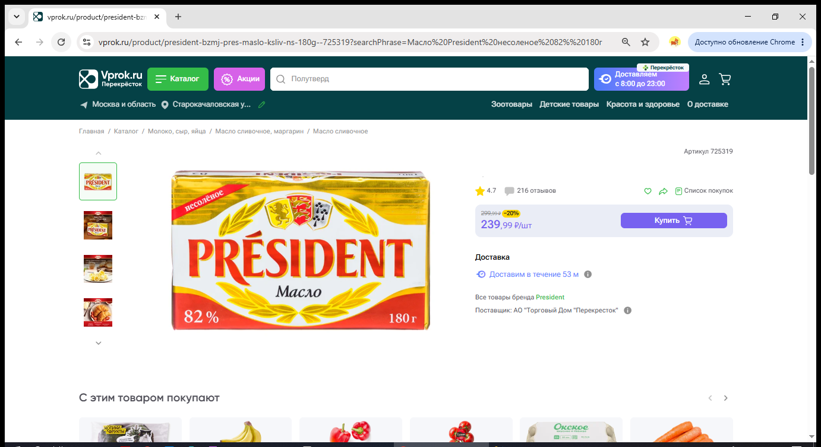821x447 pixels.
Task: Open the shopping cart icon
Action: [725, 79]
